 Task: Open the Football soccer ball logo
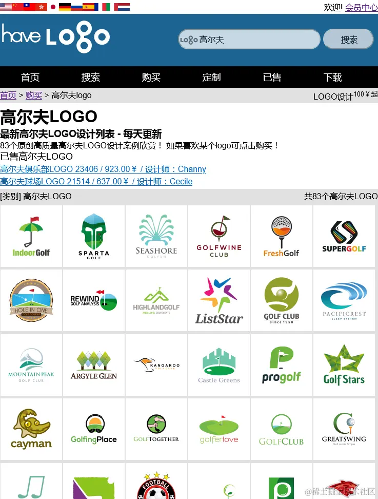coord(156,481)
